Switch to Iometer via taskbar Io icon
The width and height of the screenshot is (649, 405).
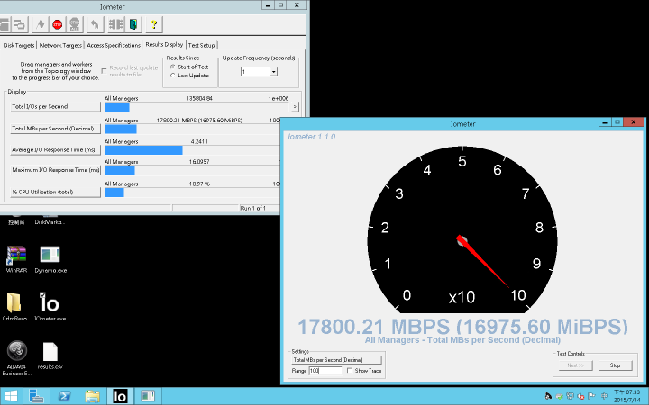[120, 396]
